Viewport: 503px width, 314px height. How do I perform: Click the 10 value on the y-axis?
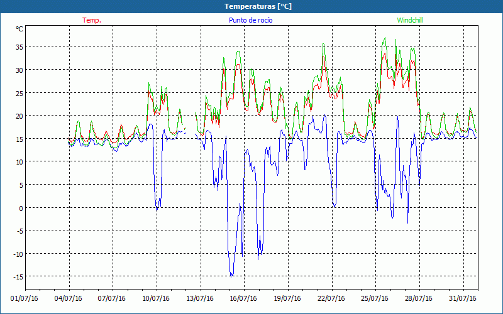click(19, 162)
